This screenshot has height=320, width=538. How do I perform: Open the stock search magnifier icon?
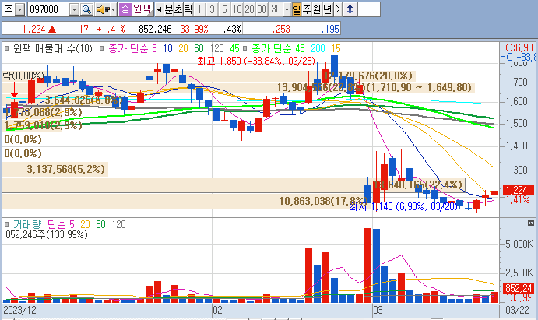pos(86,9)
